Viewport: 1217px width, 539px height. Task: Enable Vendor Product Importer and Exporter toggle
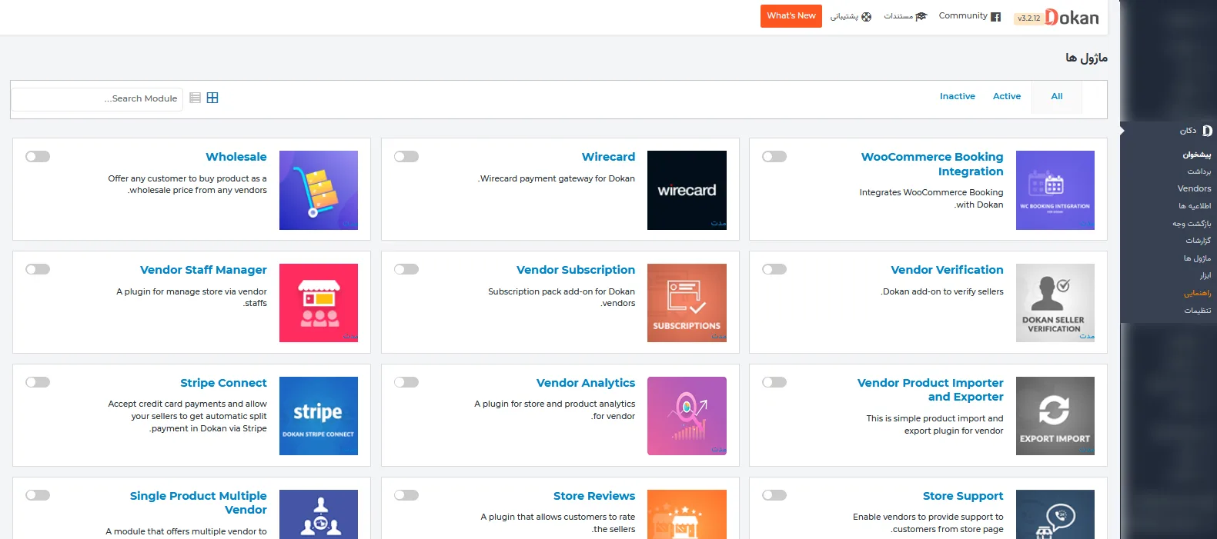pos(774,382)
